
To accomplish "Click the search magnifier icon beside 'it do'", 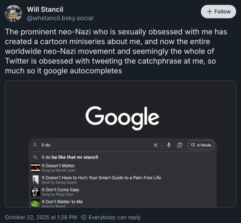I will 35,145.
